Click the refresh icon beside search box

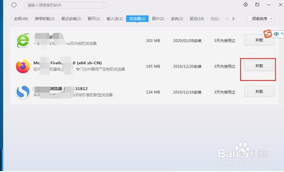pyautogui.click(x=14, y=5)
